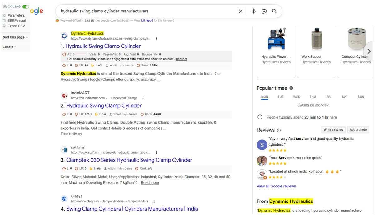Open IndiaMART Hydraulic Swing Clamp Cylinder result
Viewport: 375px width, 218px height.
click(104, 106)
